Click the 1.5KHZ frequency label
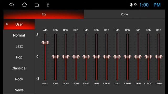The image size is (168, 94). pyautogui.click(x=107, y=84)
